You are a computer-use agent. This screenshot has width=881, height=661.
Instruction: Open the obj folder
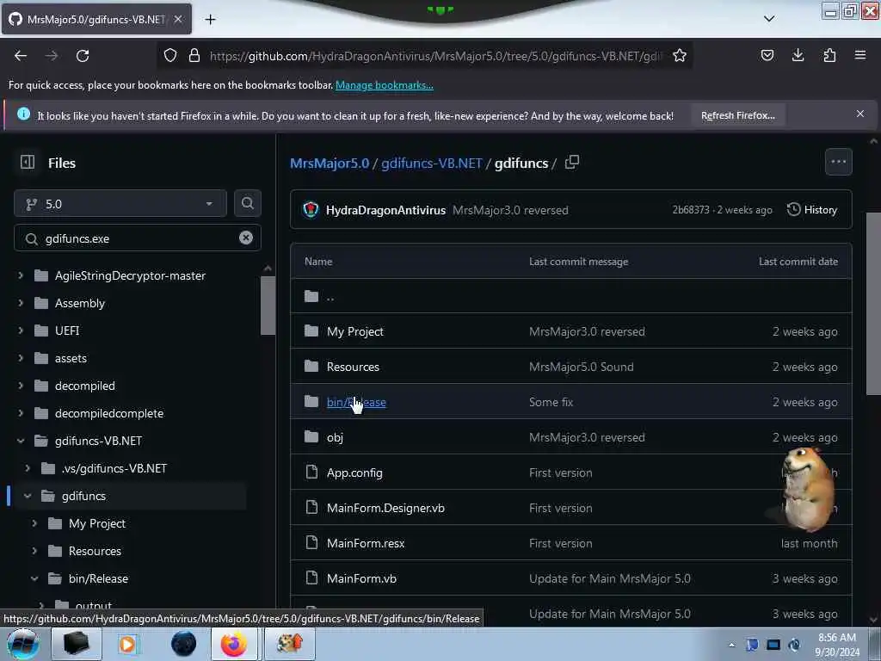(335, 437)
